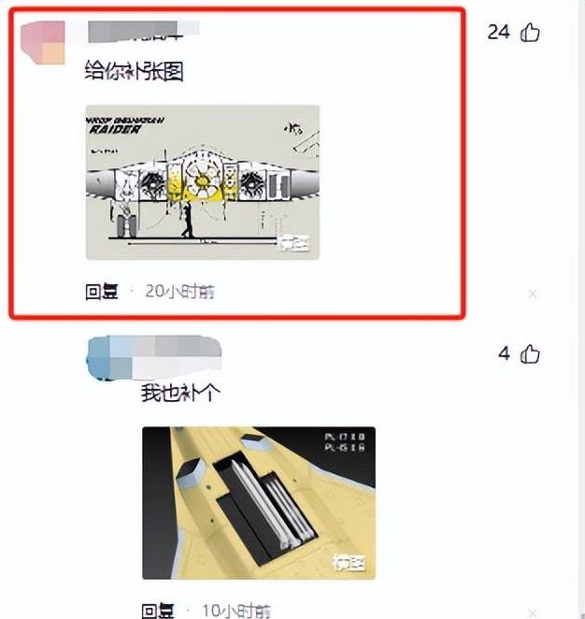Click the corner badge on the missile image
585x619 pixels.
pyautogui.click(x=350, y=563)
